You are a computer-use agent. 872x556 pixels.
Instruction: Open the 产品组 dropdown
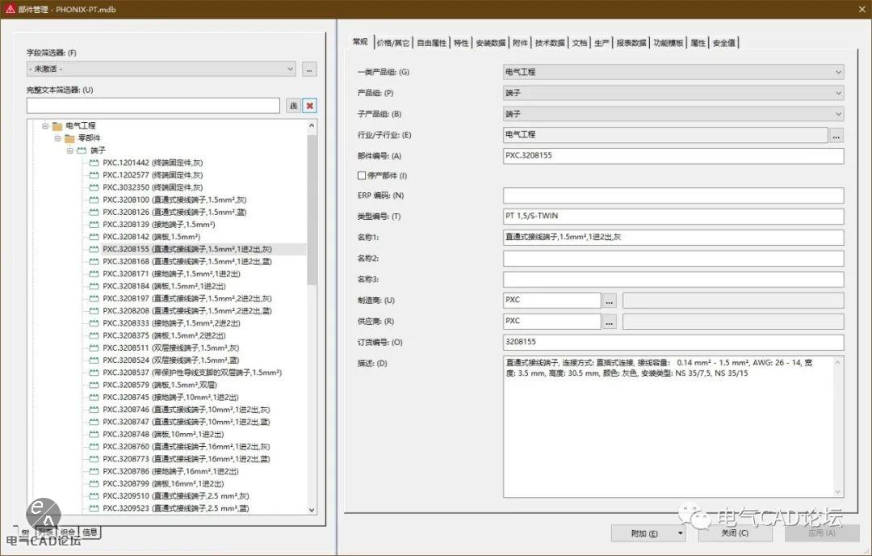673,93
